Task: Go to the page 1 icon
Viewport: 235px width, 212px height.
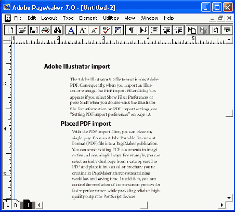Action: [28, 205]
